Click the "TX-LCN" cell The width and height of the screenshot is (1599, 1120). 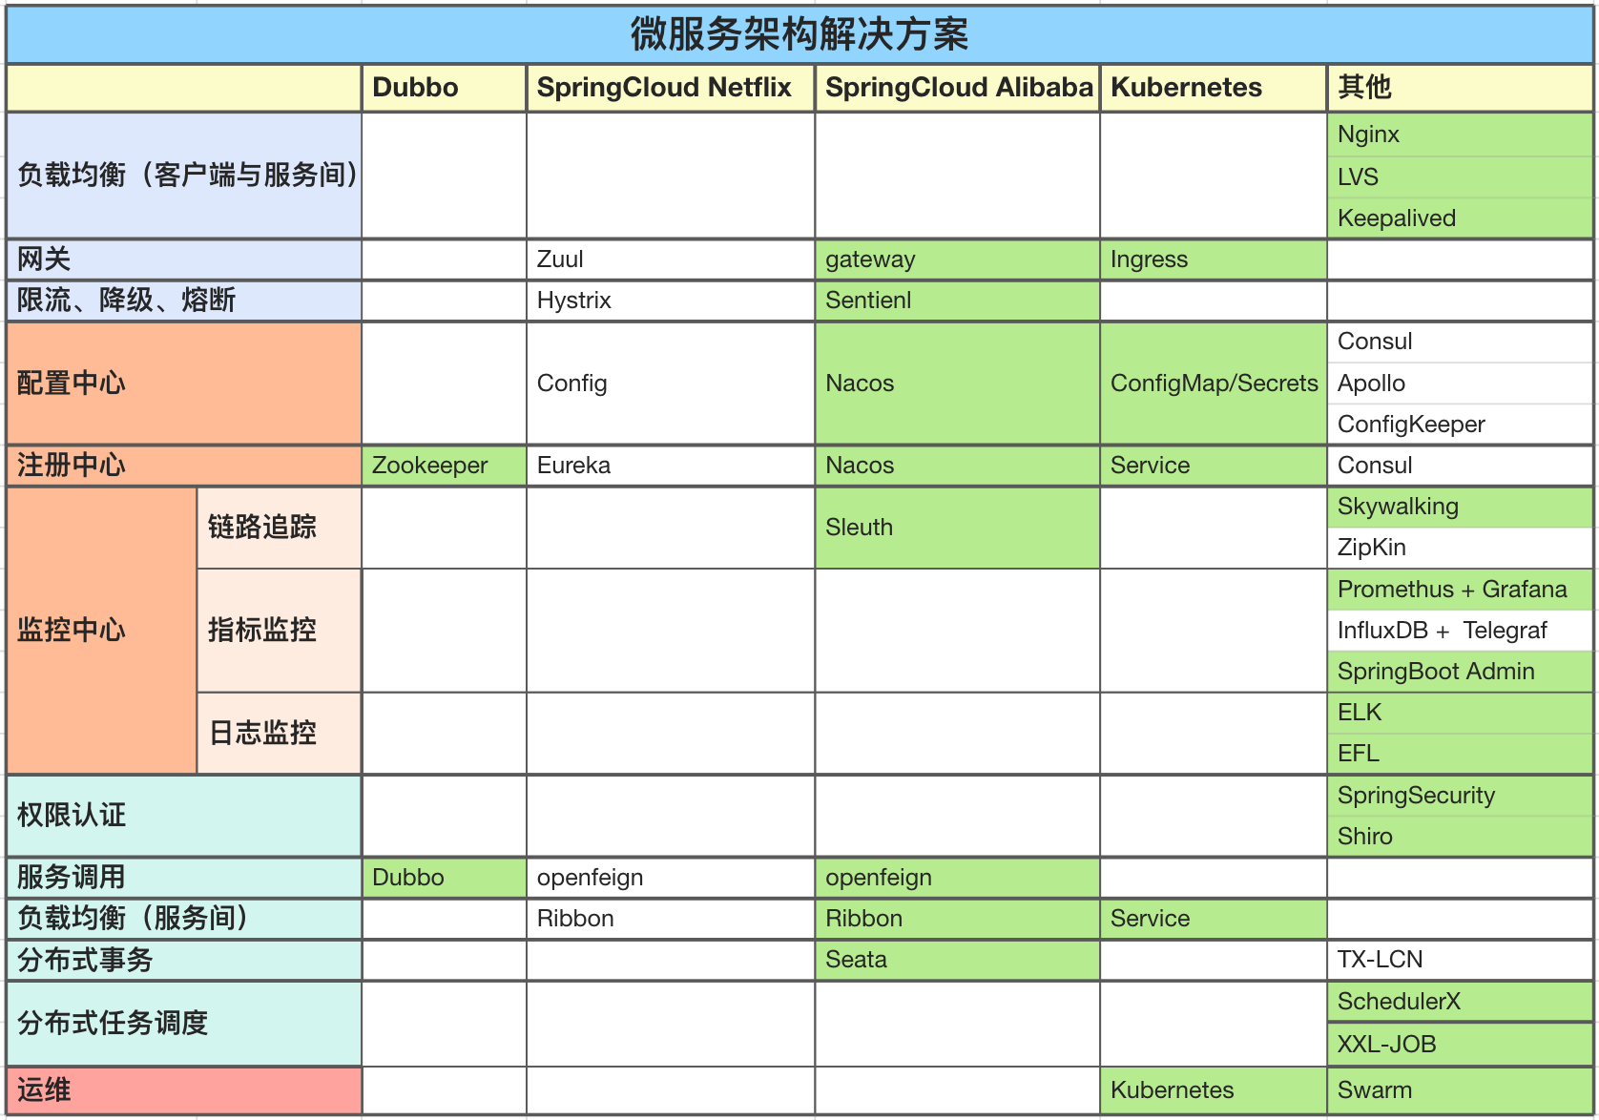[1461, 960]
